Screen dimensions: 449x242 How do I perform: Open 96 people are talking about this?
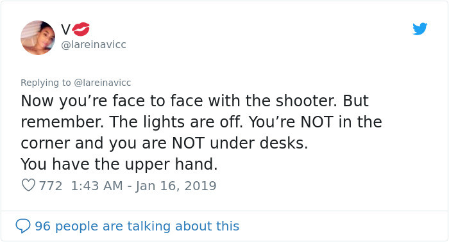tap(137, 226)
